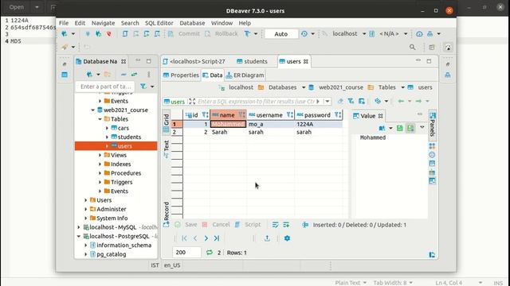Click the refresh green arrows icon
This screenshot has height=286, width=510.
click(x=209, y=253)
